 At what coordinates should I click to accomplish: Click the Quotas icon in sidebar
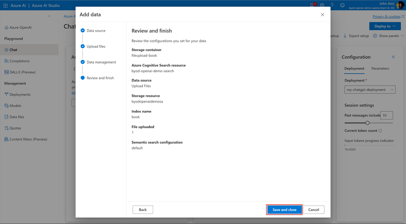tap(7, 128)
